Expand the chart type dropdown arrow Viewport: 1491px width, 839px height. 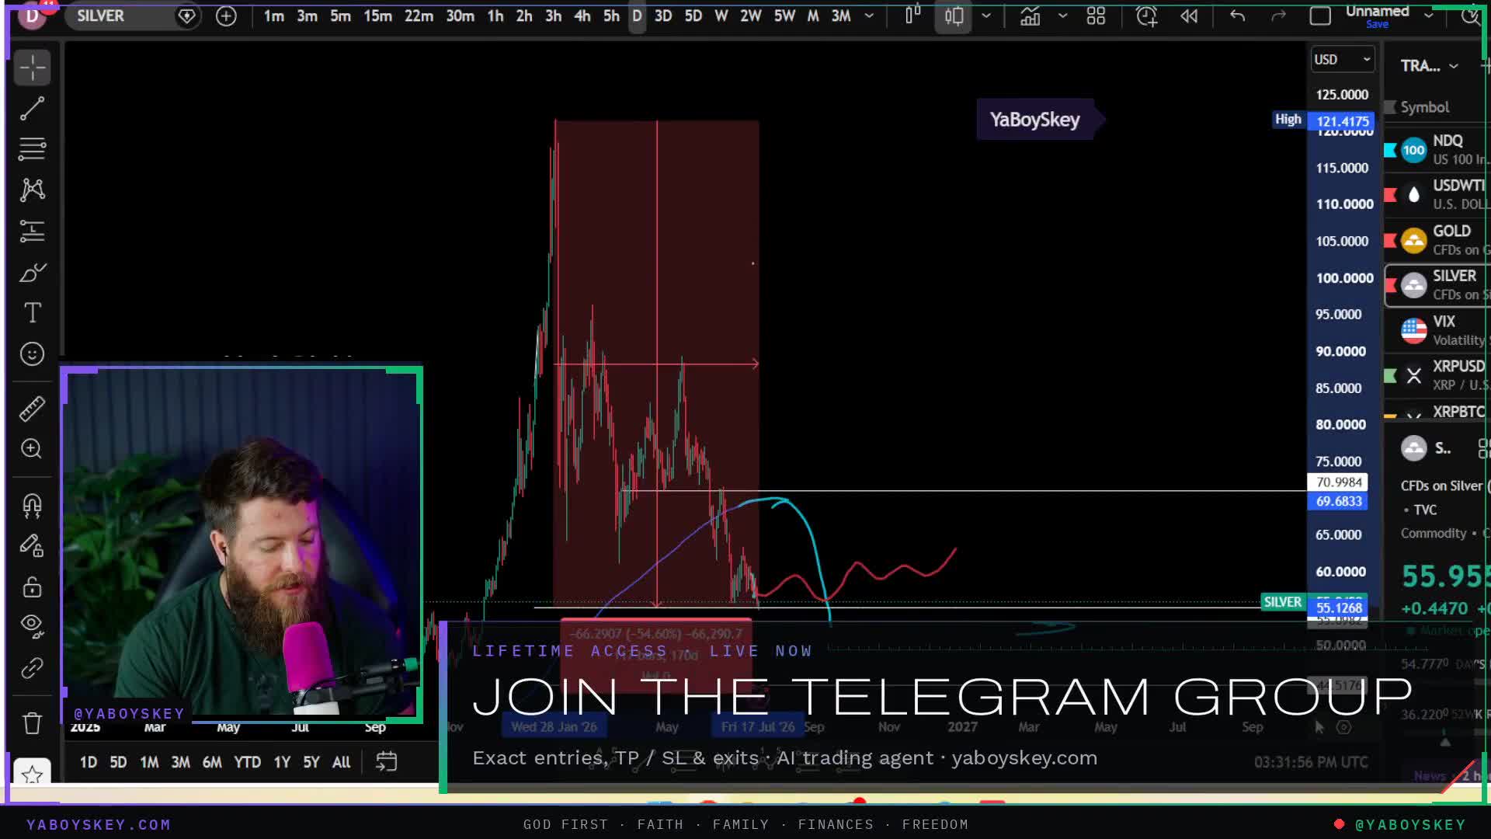click(x=986, y=16)
